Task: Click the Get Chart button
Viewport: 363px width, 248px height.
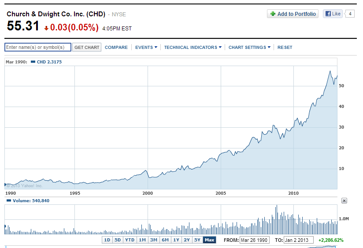Action: pyautogui.click(x=87, y=47)
